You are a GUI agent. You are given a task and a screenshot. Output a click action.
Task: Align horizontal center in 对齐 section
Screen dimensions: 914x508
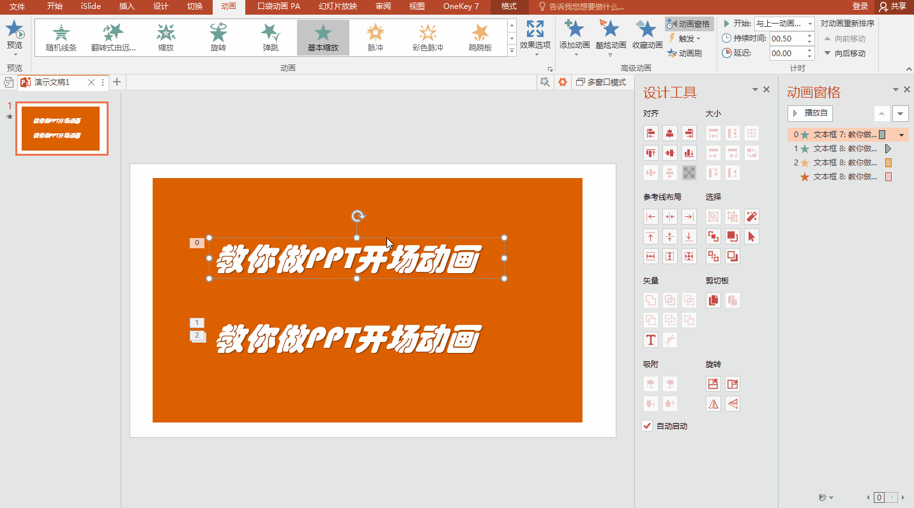tap(669, 133)
